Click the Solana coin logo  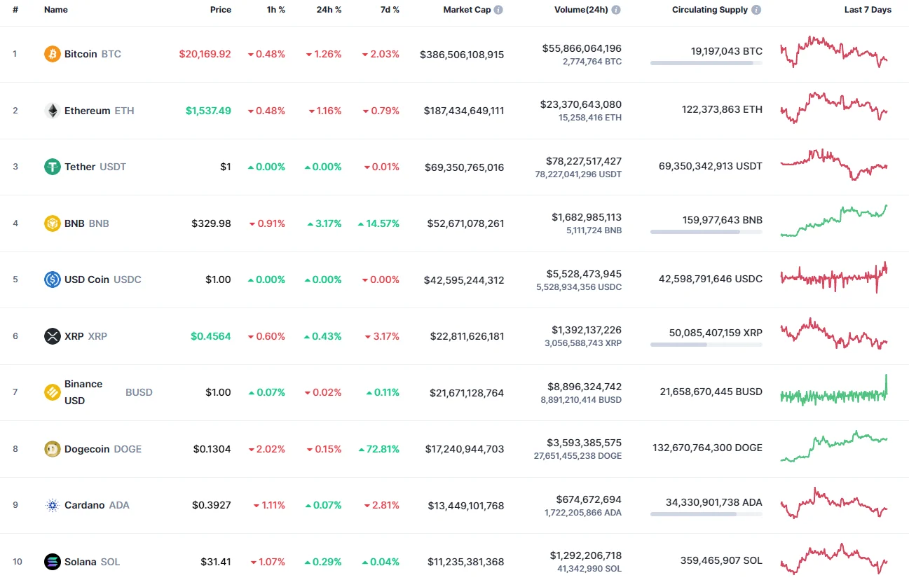[x=52, y=562]
